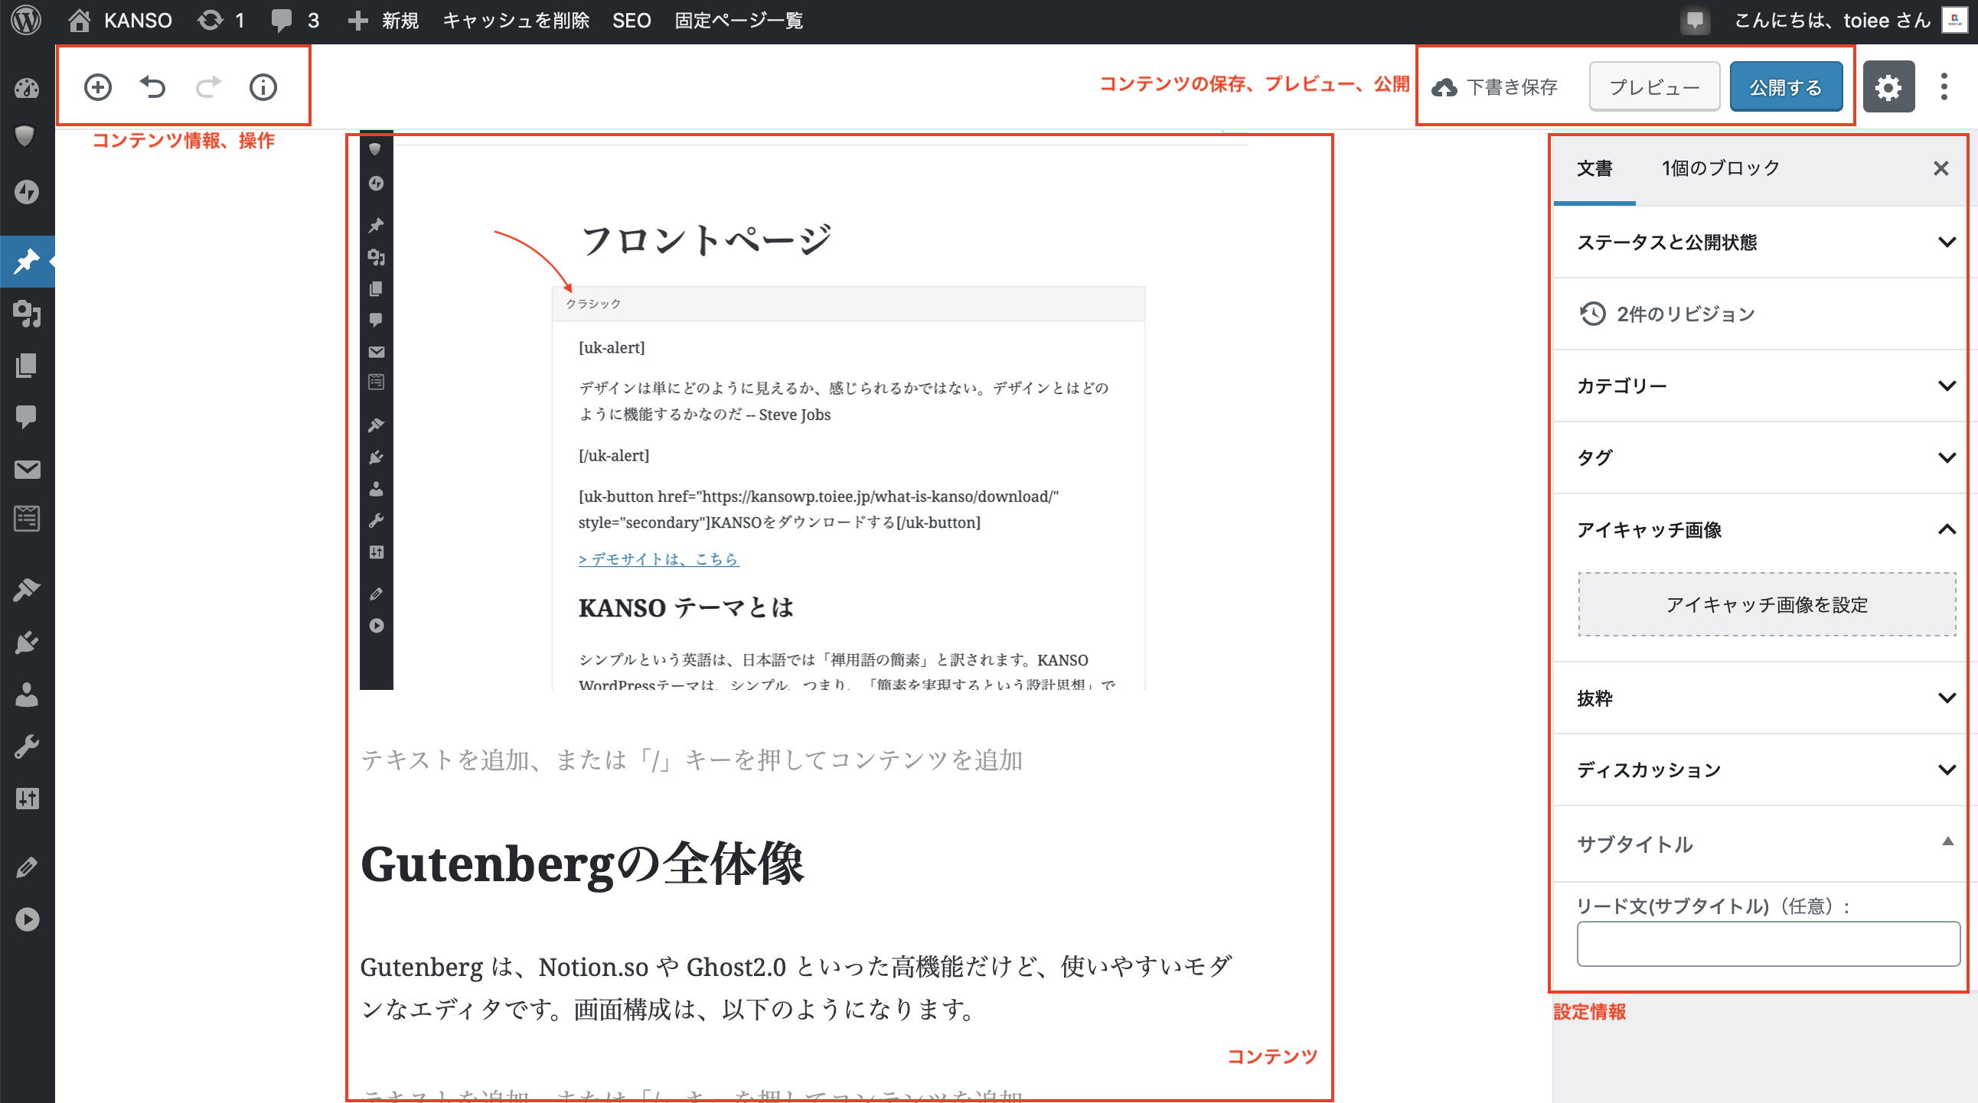Open the Pages icon in admin sidebar

click(27, 366)
